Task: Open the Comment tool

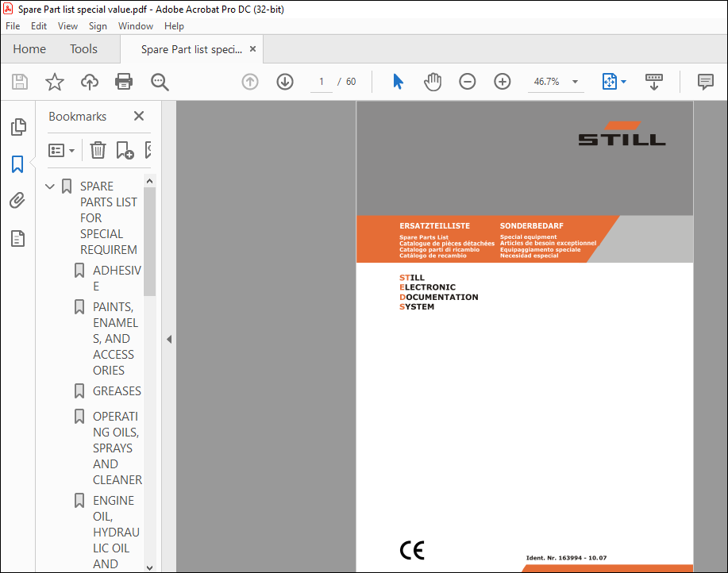Action: click(705, 82)
